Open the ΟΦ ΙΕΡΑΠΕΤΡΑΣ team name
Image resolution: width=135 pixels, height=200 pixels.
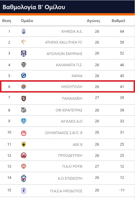pos(69,110)
